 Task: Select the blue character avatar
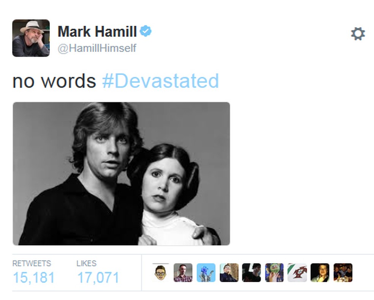(x=206, y=273)
